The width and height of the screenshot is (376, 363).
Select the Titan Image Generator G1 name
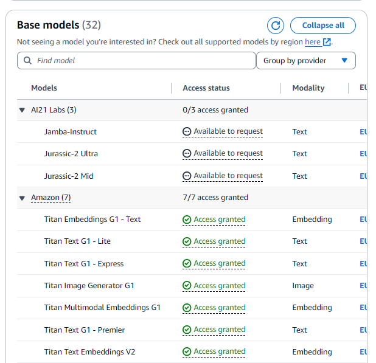click(89, 286)
